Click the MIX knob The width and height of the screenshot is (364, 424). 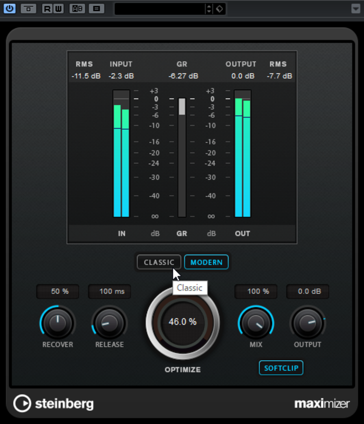(256, 323)
